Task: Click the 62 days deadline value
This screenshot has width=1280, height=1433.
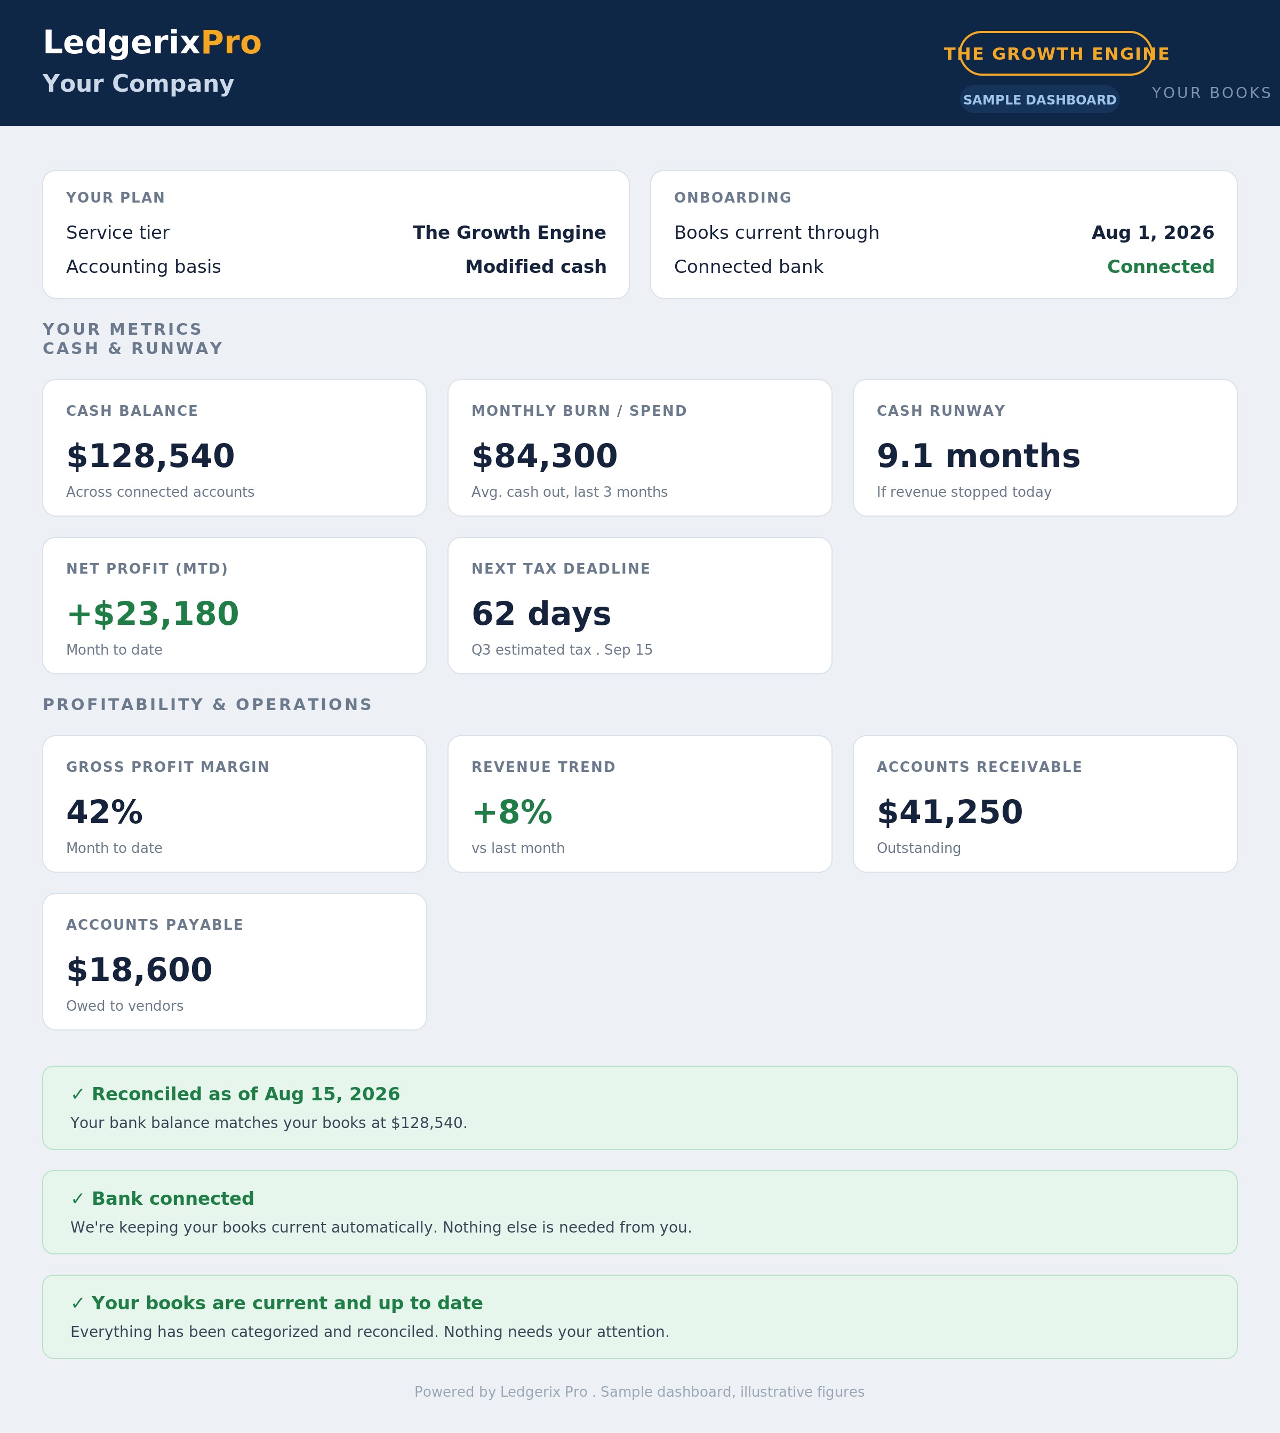Action: click(541, 614)
